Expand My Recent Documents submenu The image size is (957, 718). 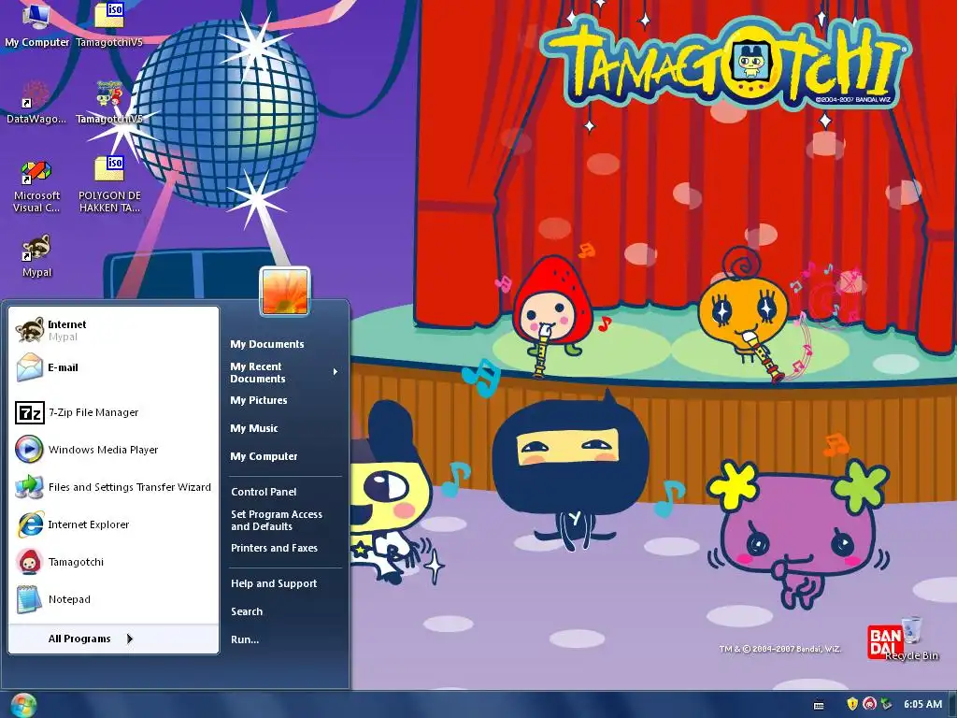tap(285, 372)
